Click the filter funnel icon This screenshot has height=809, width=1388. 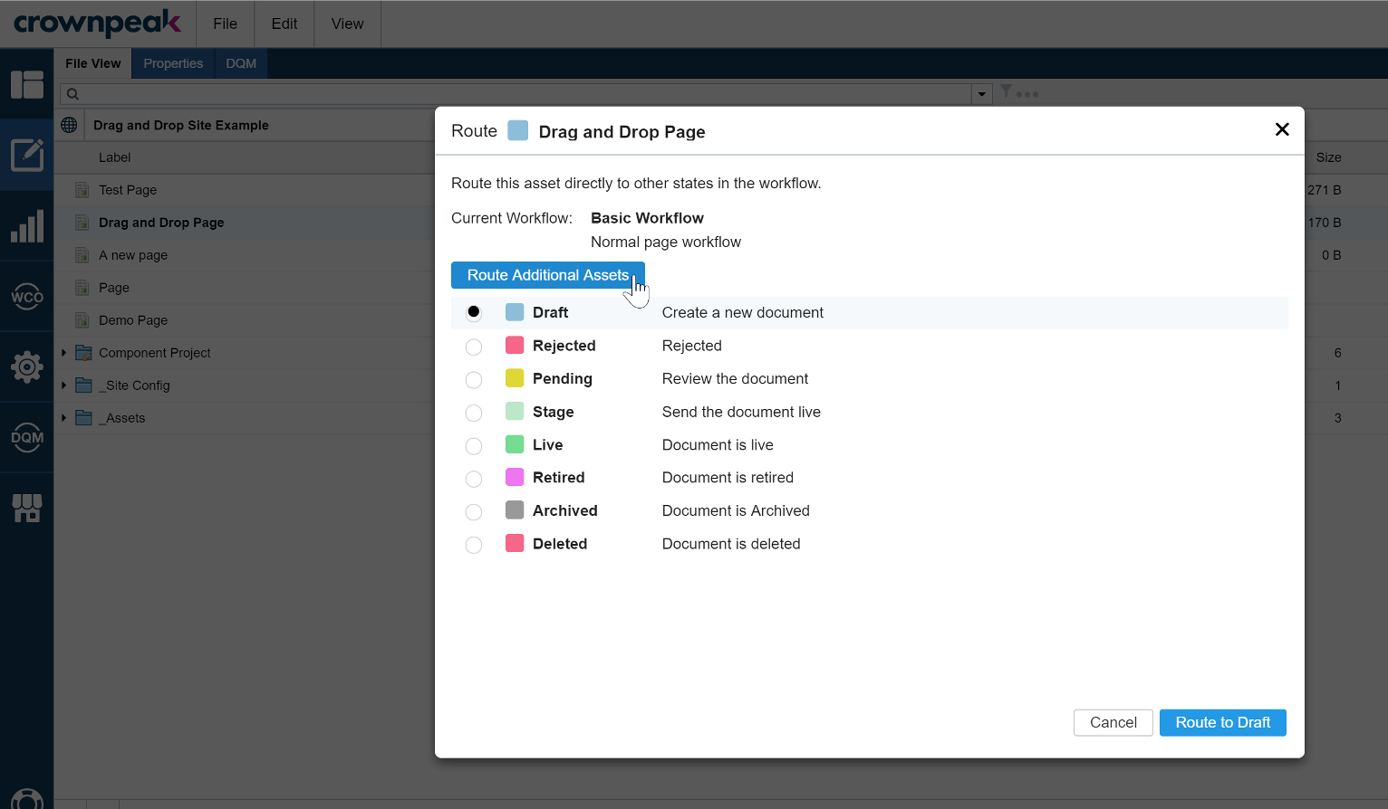pyautogui.click(x=1006, y=91)
